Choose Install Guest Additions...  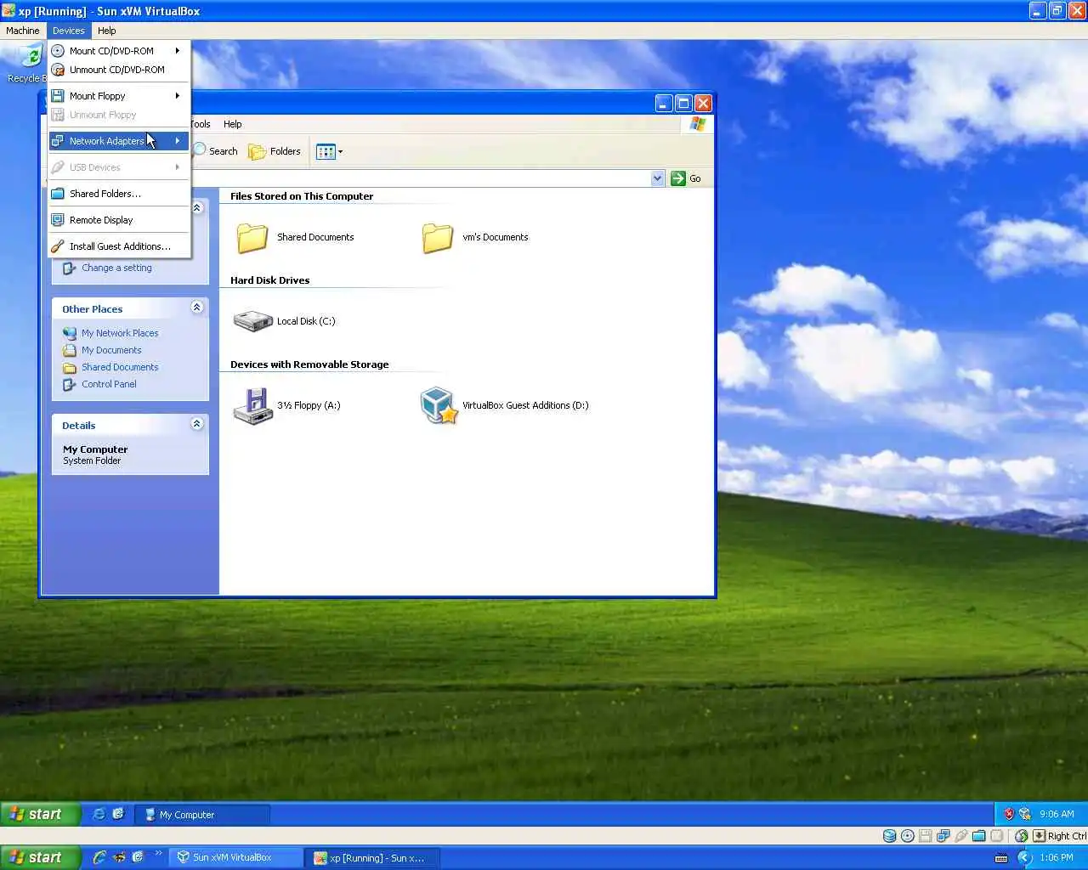point(118,246)
